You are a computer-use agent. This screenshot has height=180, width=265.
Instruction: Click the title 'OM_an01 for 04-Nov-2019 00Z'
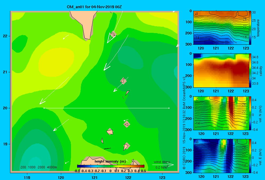click(x=94, y=7)
